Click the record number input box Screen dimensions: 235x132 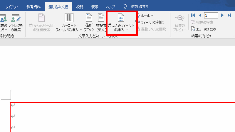pos(211,15)
